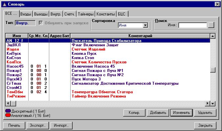Click comment Счетчик Количества Пусков
This screenshot has width=222, height=131.
coord(99,62)
